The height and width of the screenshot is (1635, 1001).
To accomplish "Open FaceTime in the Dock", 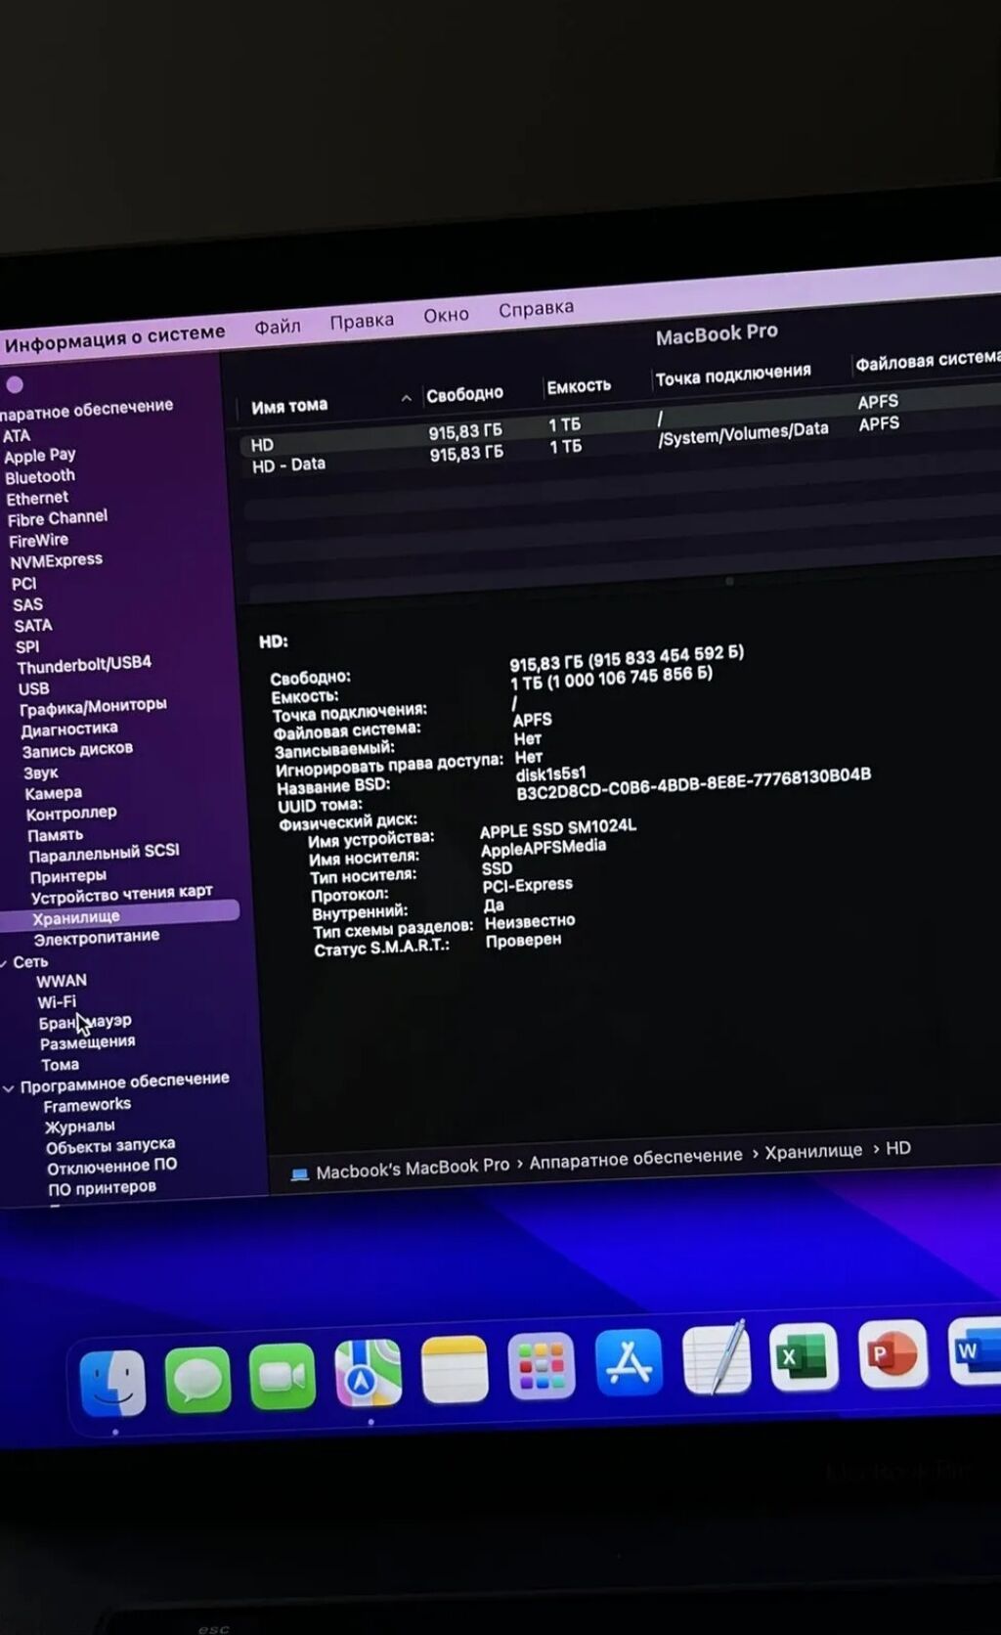I will tap(283, 1376).
